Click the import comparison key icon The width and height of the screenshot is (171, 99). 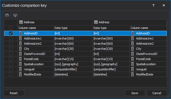(x=7, y=15)
